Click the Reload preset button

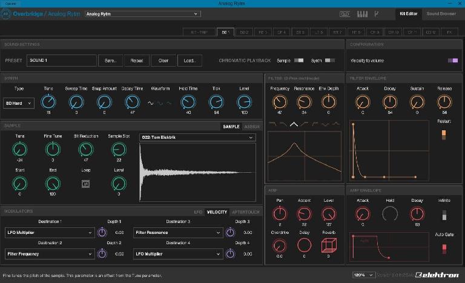click(x=137, y=61)
